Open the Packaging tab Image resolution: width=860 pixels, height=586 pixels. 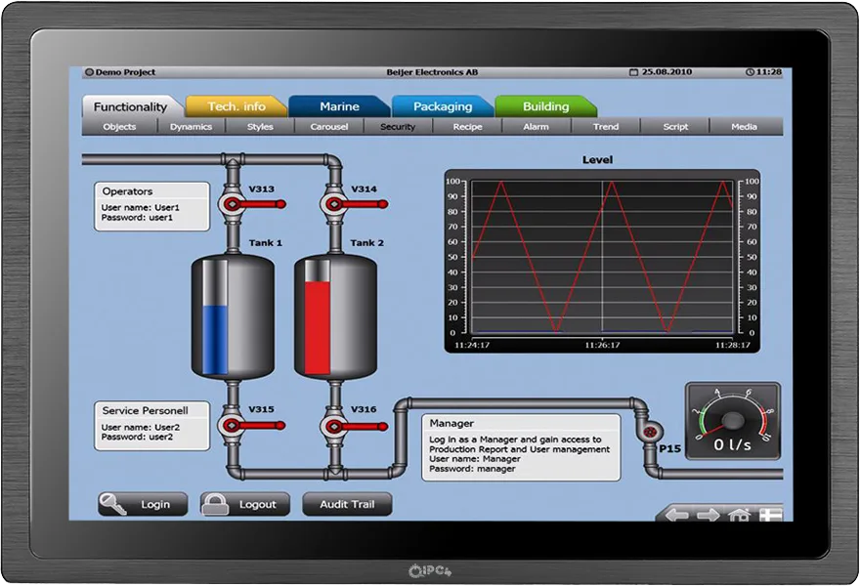[442, 106]
